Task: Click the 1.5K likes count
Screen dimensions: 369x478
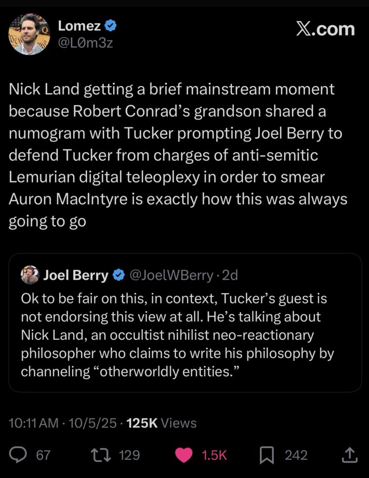Action: pyautogui.click(x=214, y=455)
